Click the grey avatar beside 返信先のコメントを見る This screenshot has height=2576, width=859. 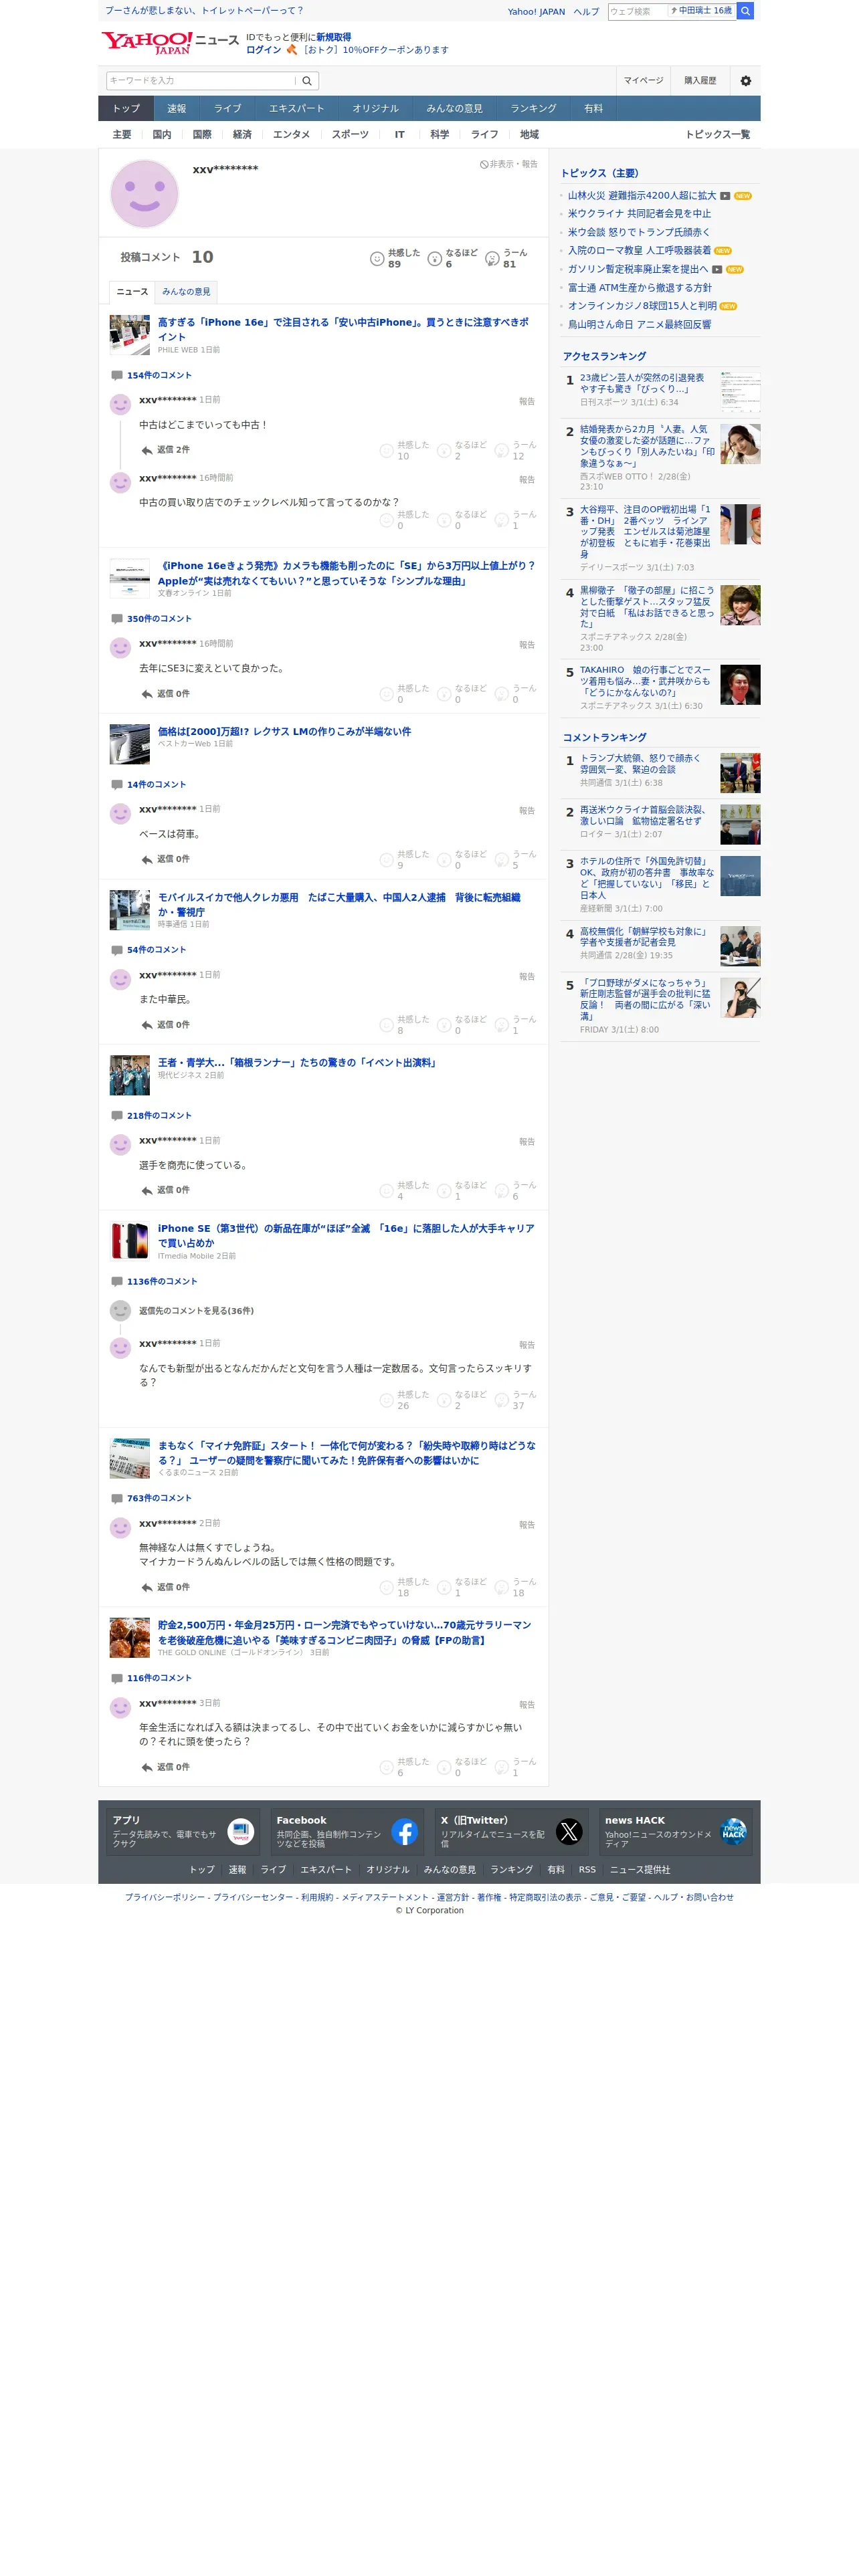120,1310
